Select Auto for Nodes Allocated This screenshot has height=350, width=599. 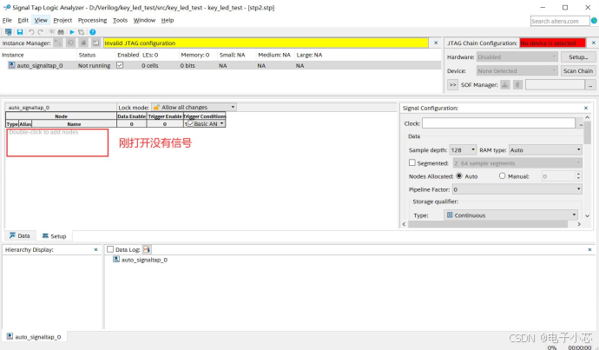click(x=459, y=176)
